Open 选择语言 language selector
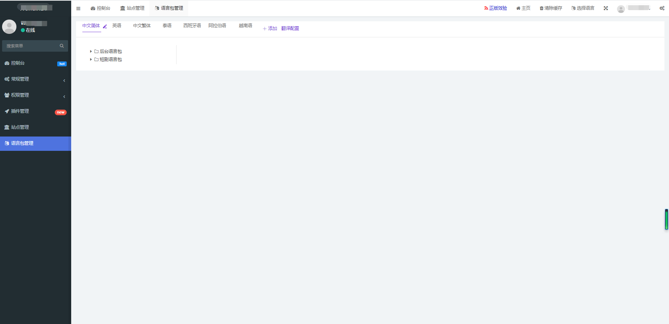669x324 pixels. [x=582, y=8]
